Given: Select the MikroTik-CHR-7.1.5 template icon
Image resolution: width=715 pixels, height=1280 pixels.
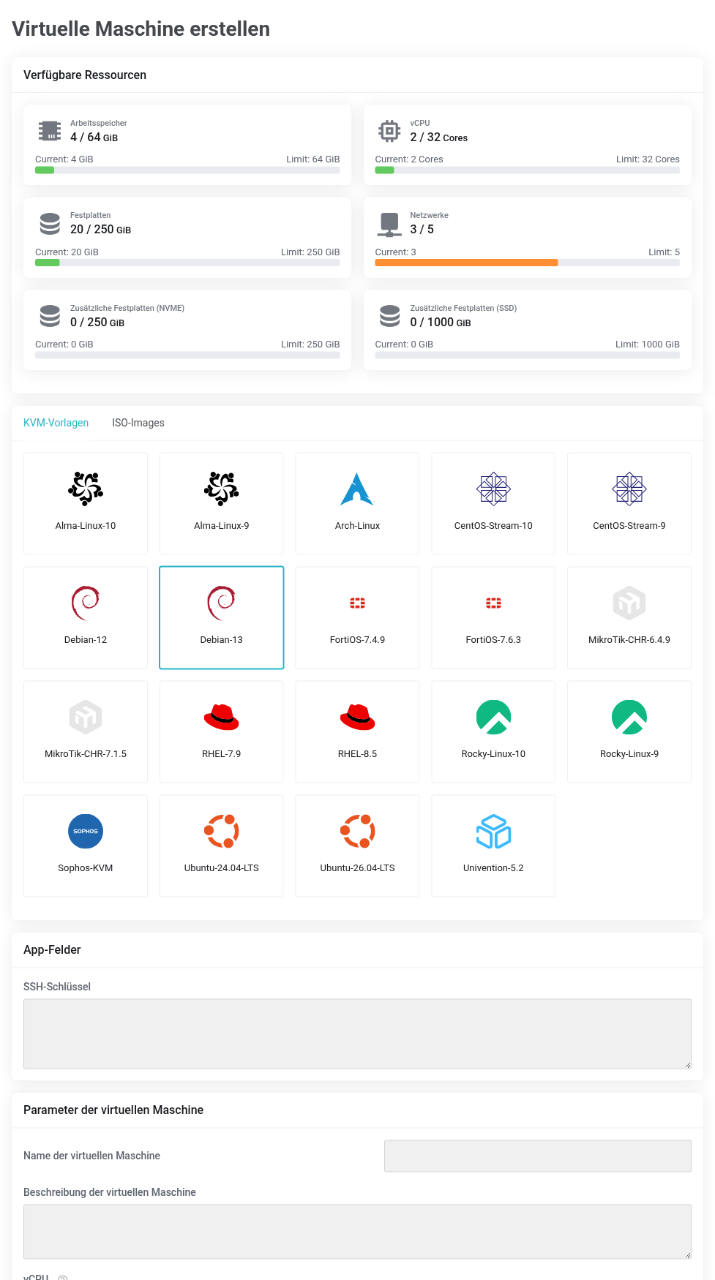Looking at the screenshot, I should pos(86,717).
